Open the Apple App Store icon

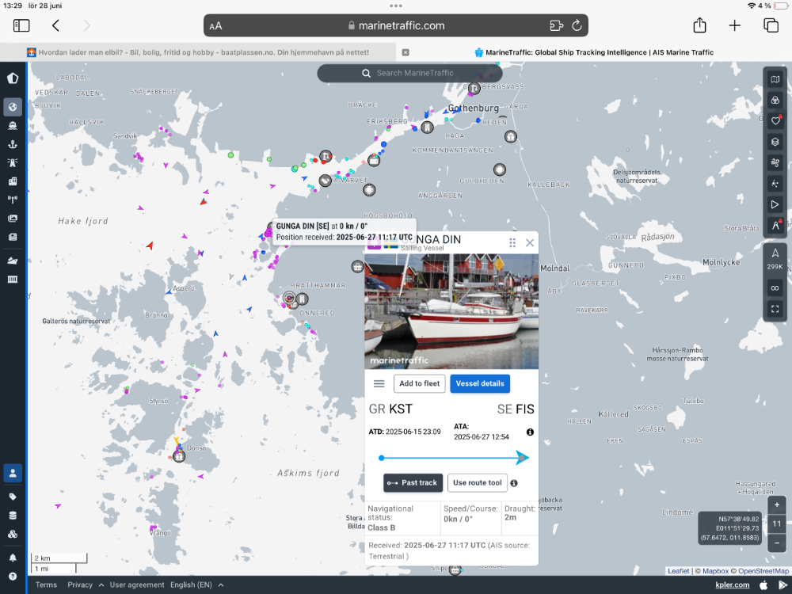point(763,585)
